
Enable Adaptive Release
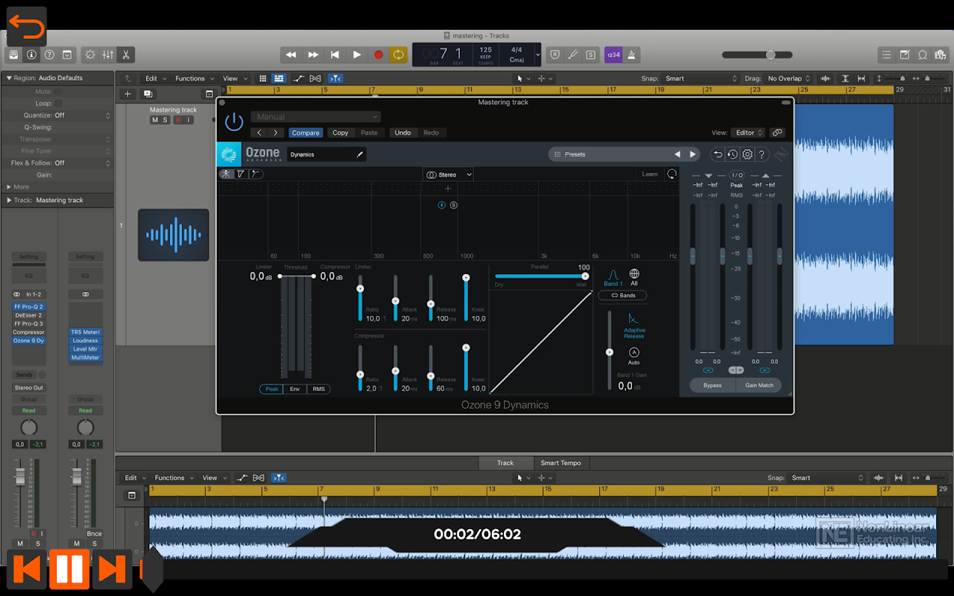[634, 324]
